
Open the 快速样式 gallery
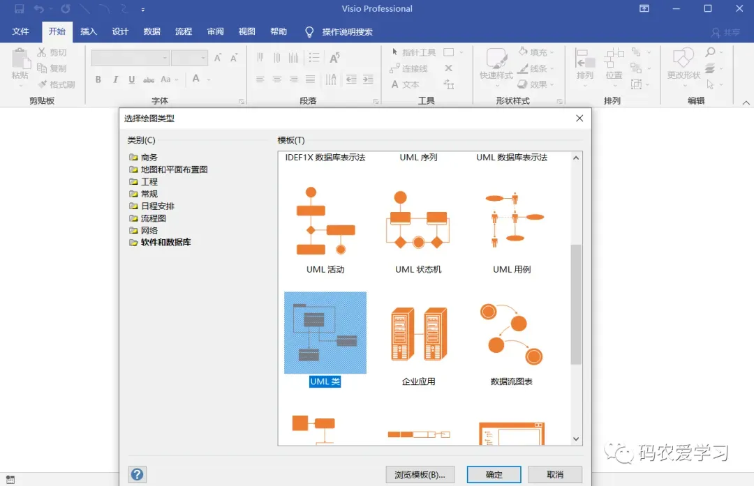(x=496, y=67)
